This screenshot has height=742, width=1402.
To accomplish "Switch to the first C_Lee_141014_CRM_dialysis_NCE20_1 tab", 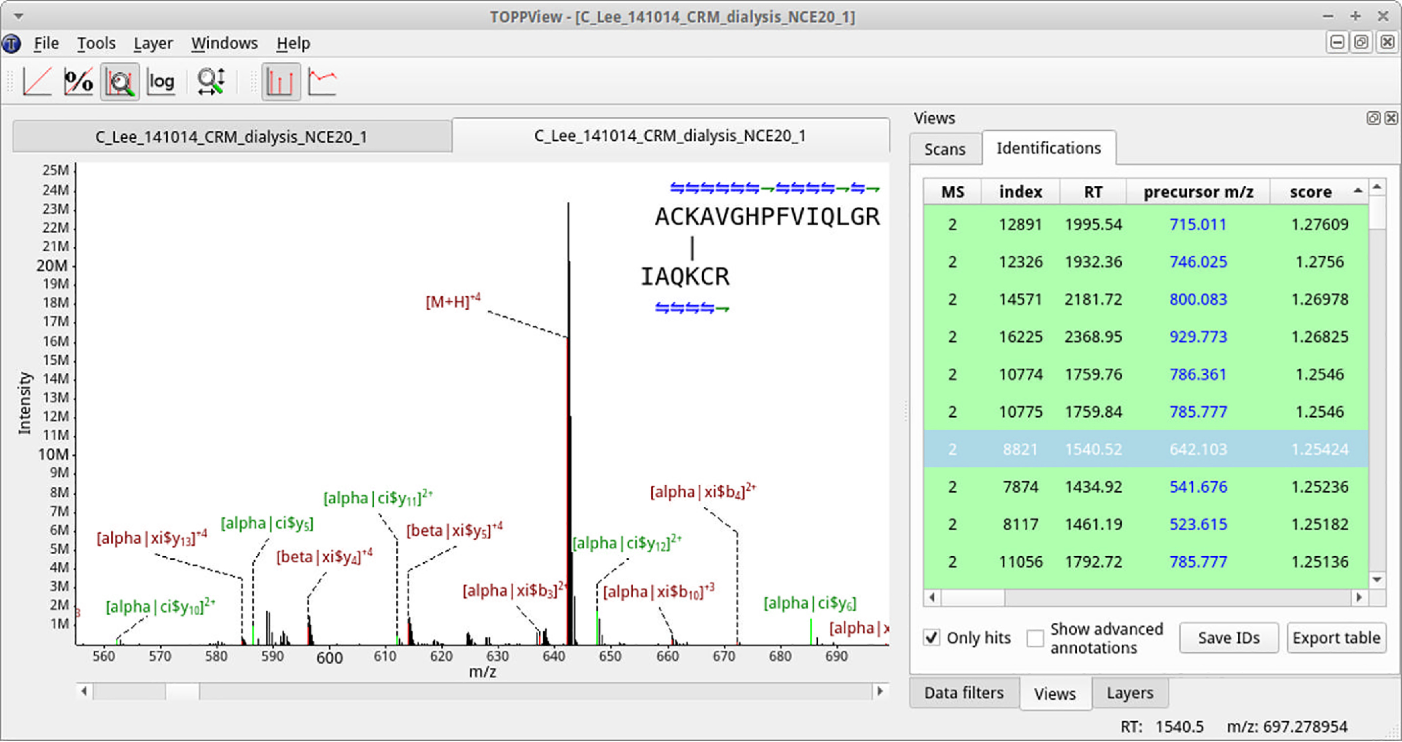I will pyautogui.click(x=232, y=136).
